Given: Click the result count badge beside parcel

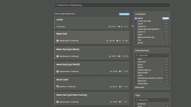Looking at the screenshot, I should (166, 18).
